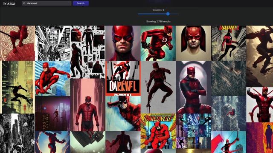The height and width of the screenshot is (153, 273).
Task: Open the comic cover with Daredevil climbing building
Action: coord(229,43)
